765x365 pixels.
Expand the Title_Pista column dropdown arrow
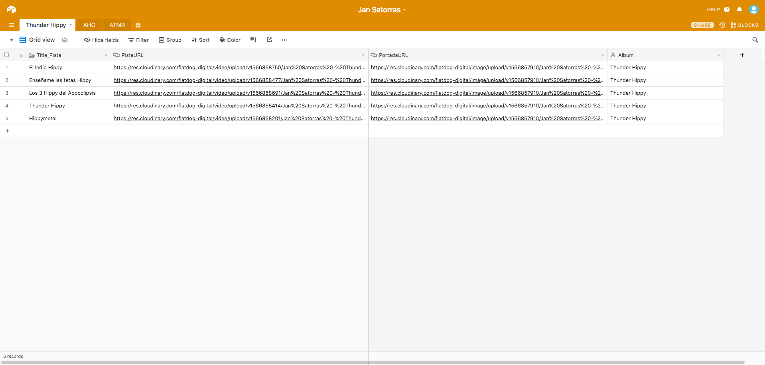pyautogui.click(x=106, y=55)
